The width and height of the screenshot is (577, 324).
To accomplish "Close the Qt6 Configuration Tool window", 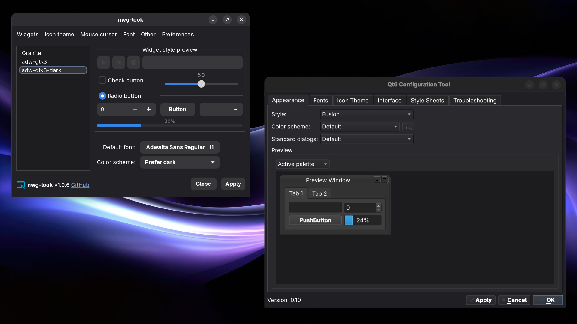I will coord(557,85).
